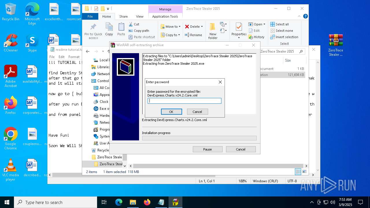Viewport: 370px width, 208px height.
Task: Open Explorer Help question-mark icon
Action: (x=305, y=16)
